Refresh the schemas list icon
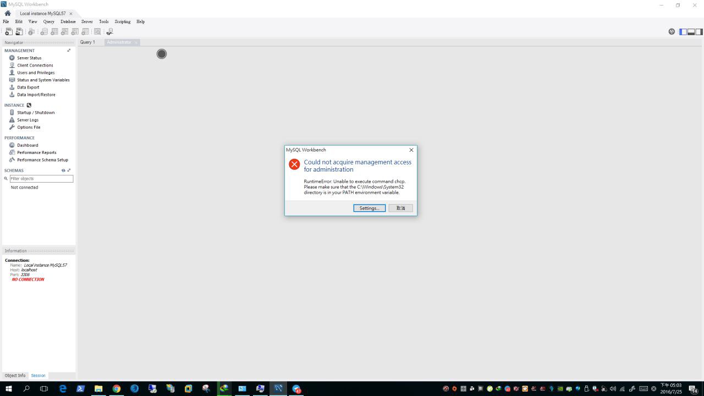The width and height of the screenshot is (704, 396). tap(63, 170)
